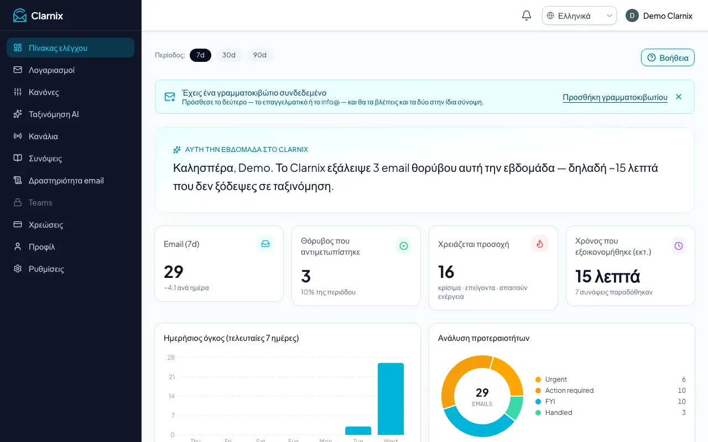Click the Πίνακας ελέγχου dashboard grid icon
This screenshot has width=708, height=442.
18,48
